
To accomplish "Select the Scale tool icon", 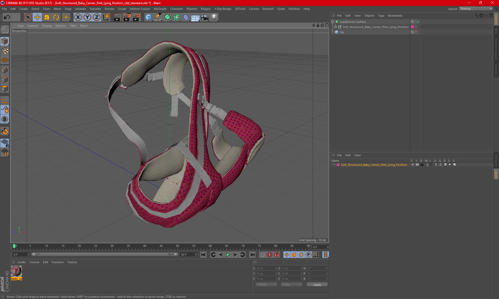I will (47, 17).
